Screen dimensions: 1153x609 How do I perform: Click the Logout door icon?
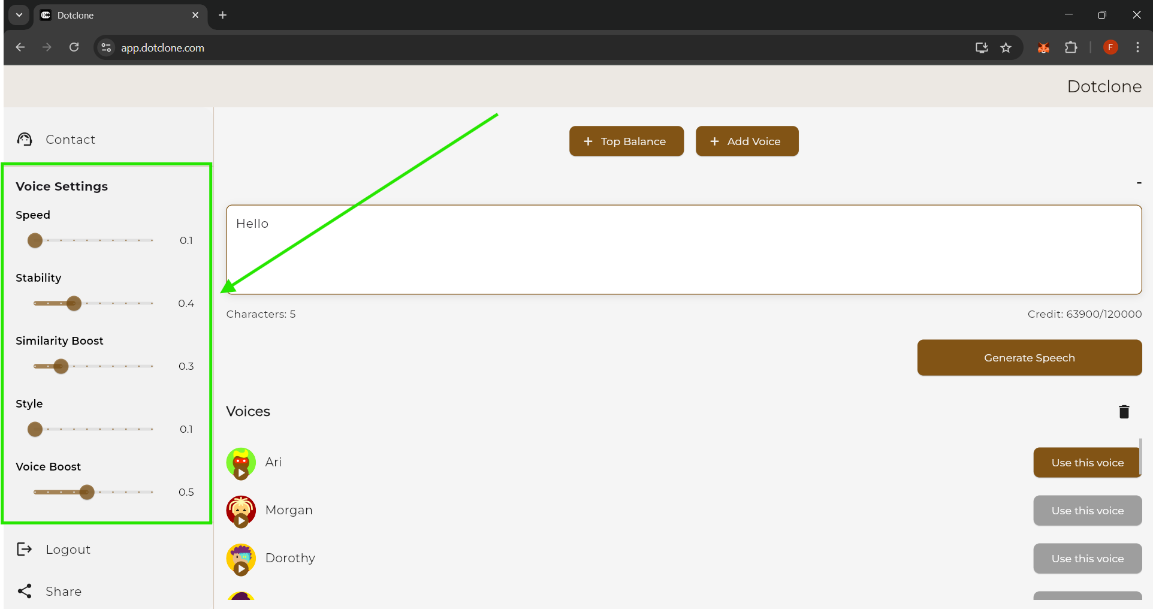click(25, 549)
